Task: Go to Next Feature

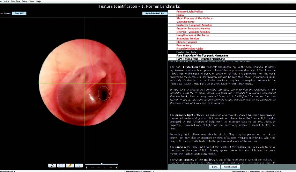Action: pos(230,167)
